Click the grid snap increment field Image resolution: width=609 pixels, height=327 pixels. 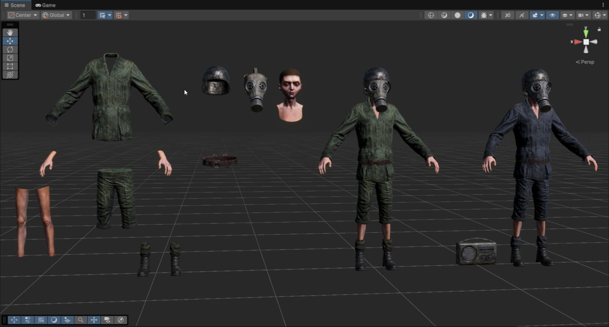coord(88,15)
